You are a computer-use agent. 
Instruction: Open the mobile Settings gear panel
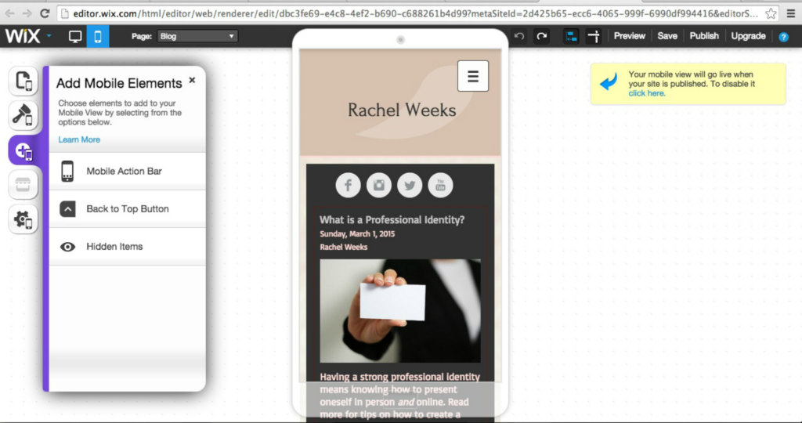coord(23,220)
